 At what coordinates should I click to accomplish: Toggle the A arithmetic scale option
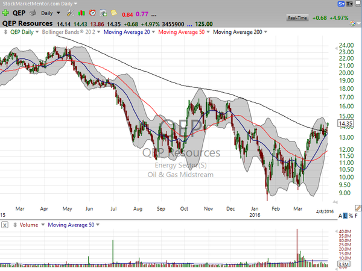coord(340,216)
